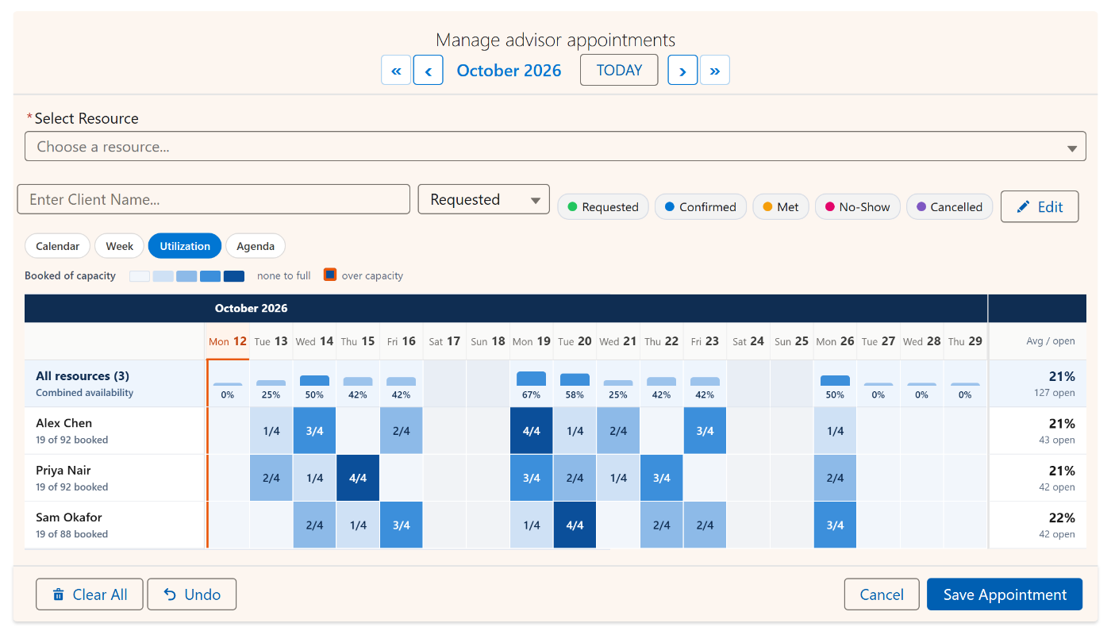The image size is (1111, 627).
Task: Click the All resources (3) row label
Action: pos(83,376)
